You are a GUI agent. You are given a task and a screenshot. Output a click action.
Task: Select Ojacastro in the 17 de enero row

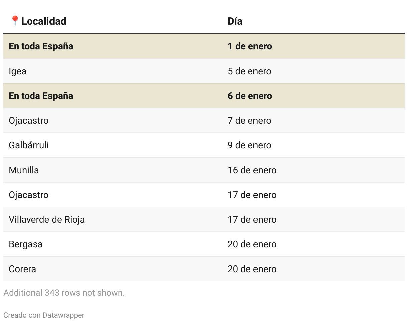[x=29, y=195]
